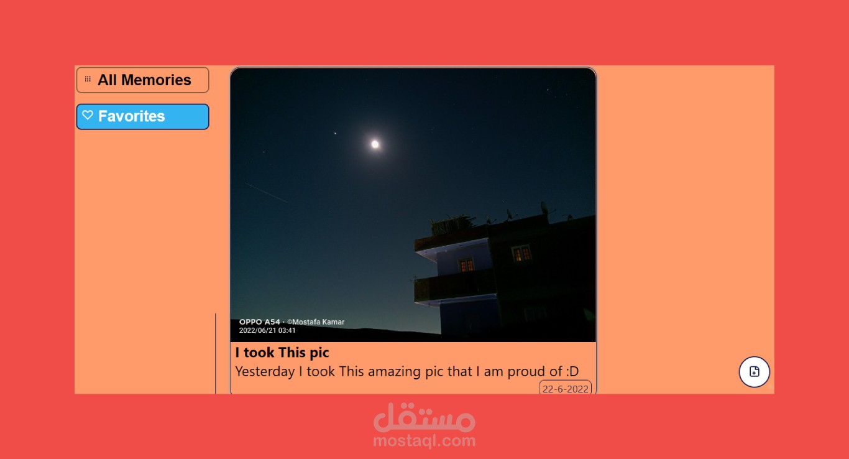The height and width of the screenshot is (459, 849).
Task: Click the vertical divider beside the sidebar
Action: pyautogui.click(x=216, y=353)
